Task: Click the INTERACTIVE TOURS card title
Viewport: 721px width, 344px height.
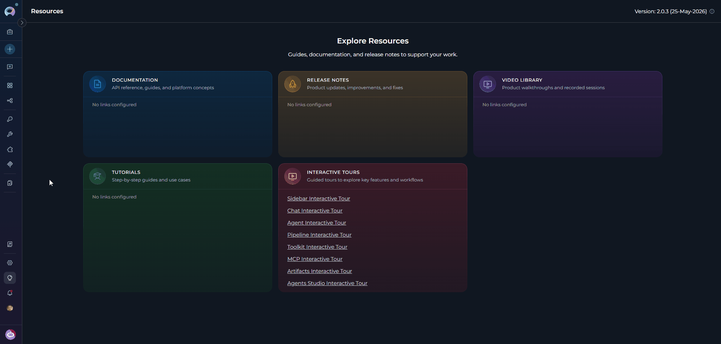Action: click(333, 172)
